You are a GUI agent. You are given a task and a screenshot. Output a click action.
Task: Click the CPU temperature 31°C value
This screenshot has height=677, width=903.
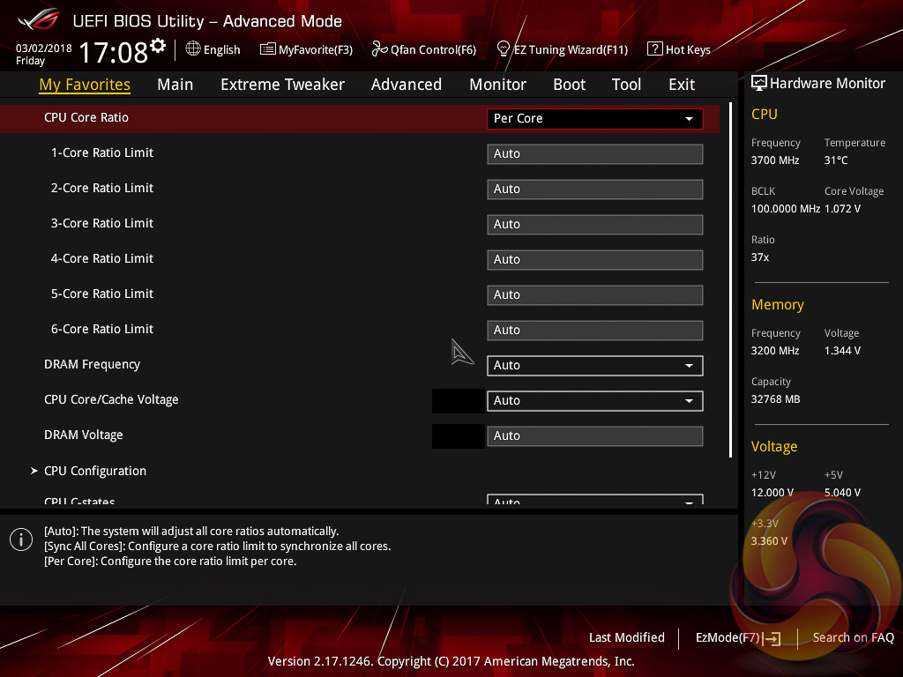coord(836,160)
